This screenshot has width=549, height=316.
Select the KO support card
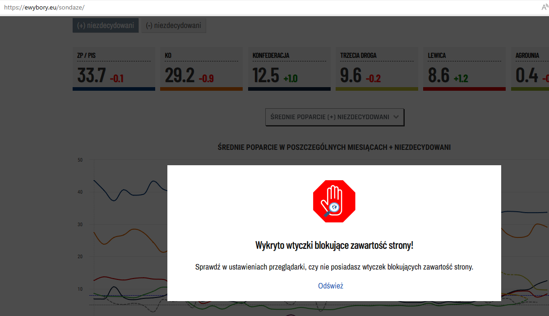point(201,68)
